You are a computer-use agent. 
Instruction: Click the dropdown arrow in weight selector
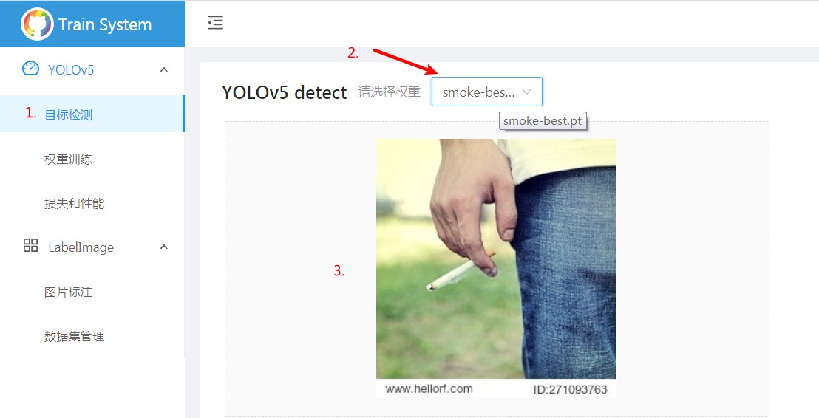pyautogui.click(x=526, y=92)
